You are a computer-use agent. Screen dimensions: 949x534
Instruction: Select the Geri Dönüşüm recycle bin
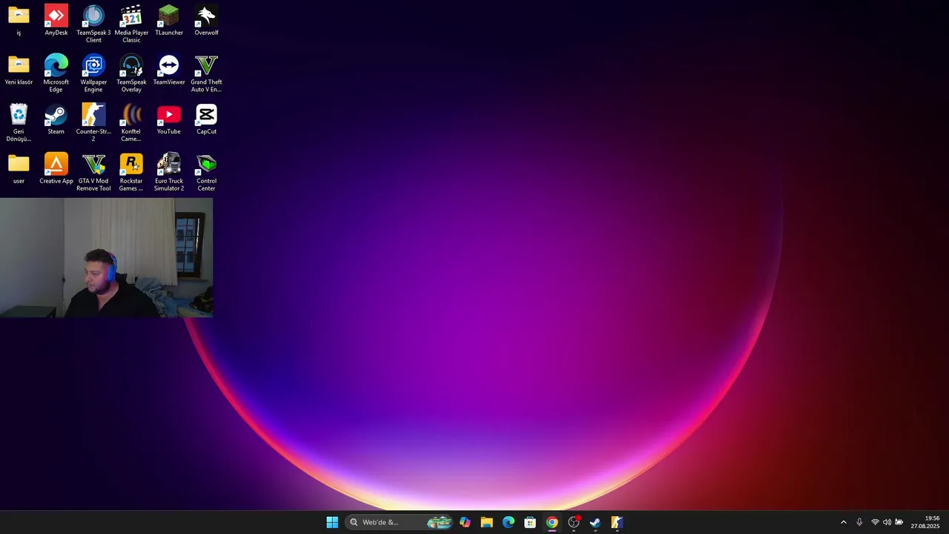pyautogui.click(x=19, y=123)
